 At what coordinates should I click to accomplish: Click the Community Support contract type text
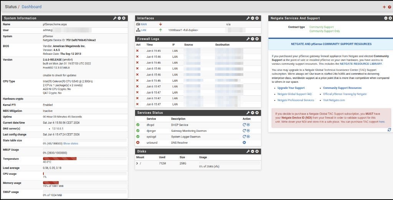point(322,27)
